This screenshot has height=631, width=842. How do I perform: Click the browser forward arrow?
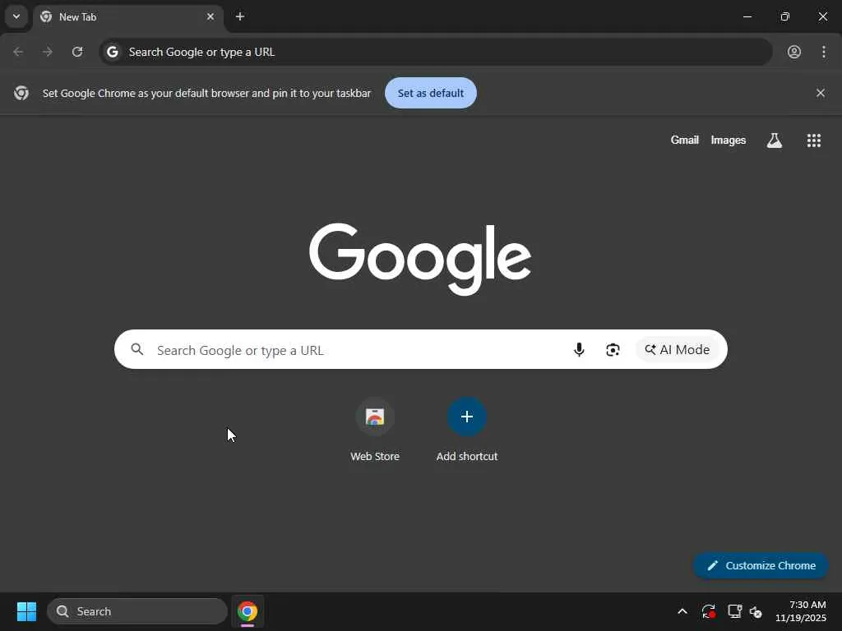(x=48, y=52)
